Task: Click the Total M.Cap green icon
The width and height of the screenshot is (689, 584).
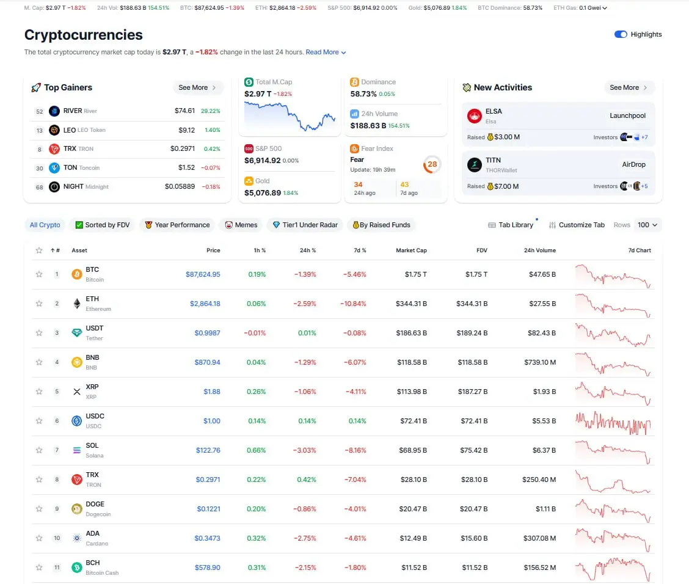Action: tap(249, 82)
